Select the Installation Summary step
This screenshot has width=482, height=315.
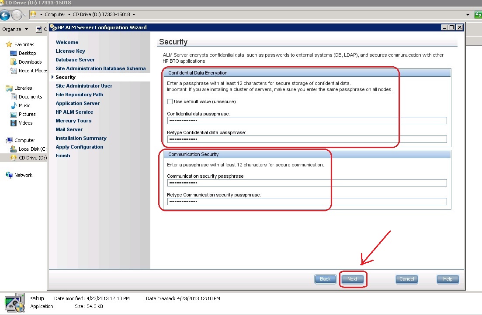[81, 138]
